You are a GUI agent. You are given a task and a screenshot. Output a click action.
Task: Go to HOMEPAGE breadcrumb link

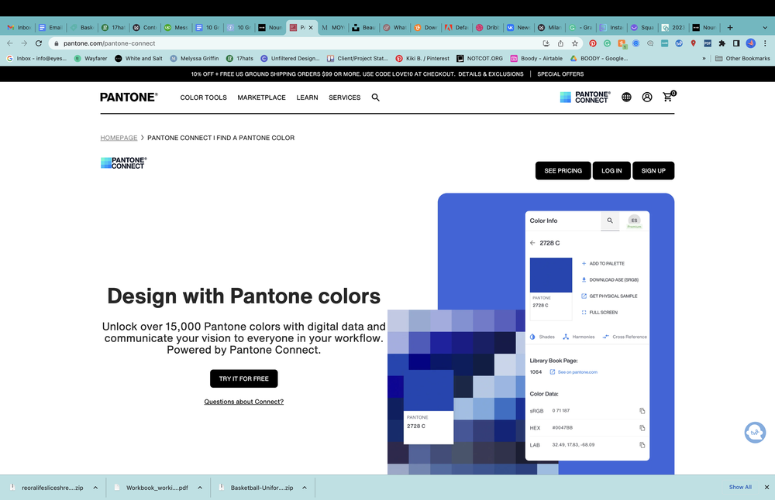(x=119, y=138)
